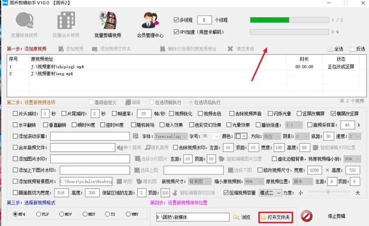The width and height of the screenshot is (369, 226).
Task: Open the 新视频尺寸 dropdown
Action: [x=199, y=181]
